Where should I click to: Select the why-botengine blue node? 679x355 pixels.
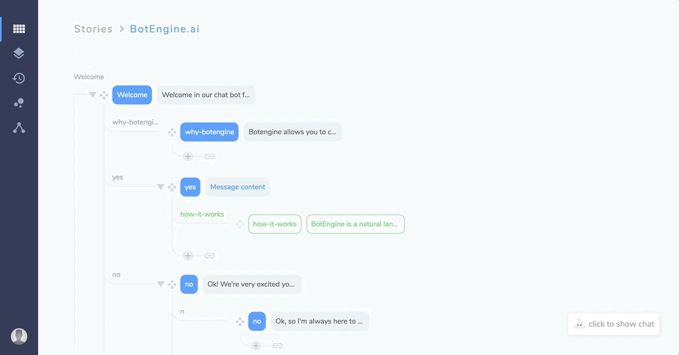pos(209,132)
